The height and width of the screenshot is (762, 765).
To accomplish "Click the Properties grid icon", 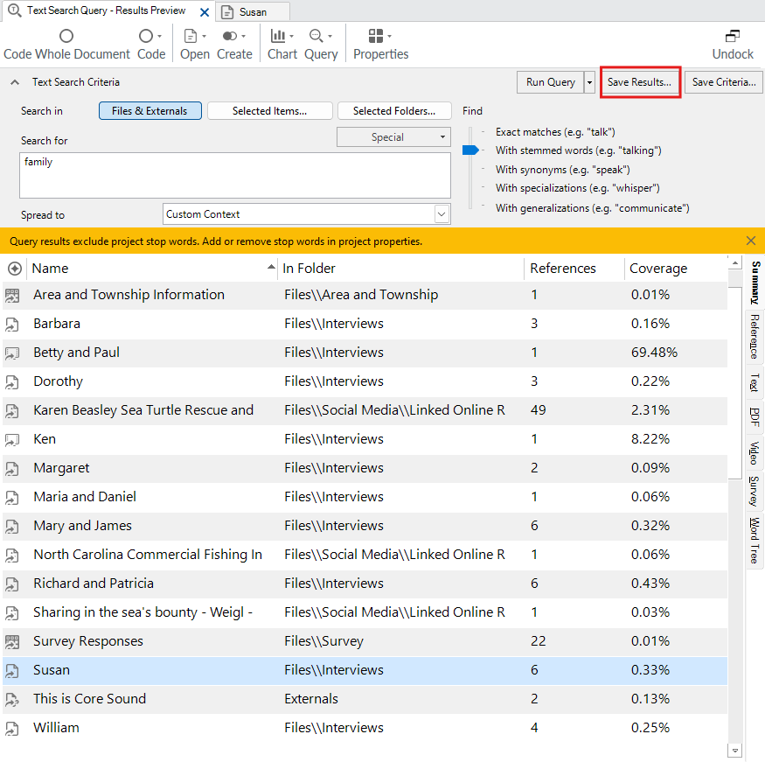I will (x=376, y=36).
